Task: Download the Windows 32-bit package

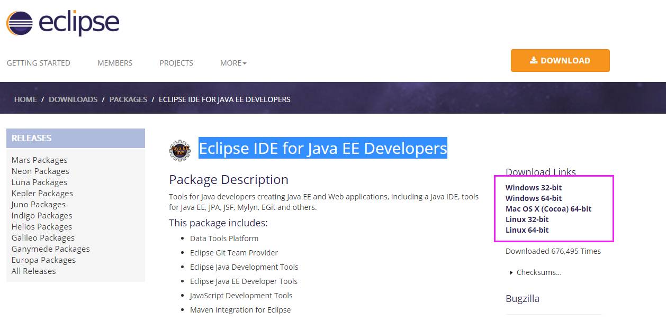Action: pos(534,188)
